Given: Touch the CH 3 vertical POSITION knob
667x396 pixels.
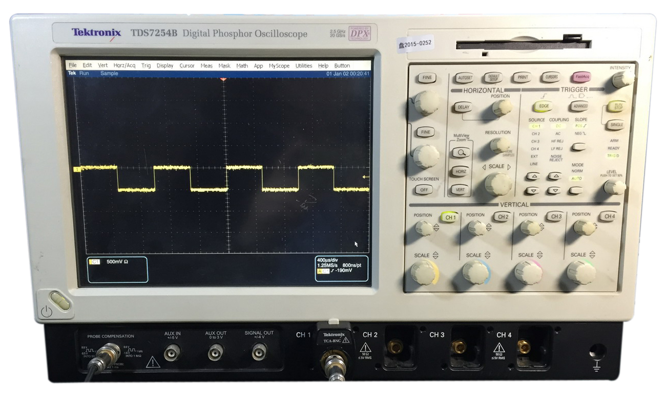Looking at the screenshot, I should point(530,227).
